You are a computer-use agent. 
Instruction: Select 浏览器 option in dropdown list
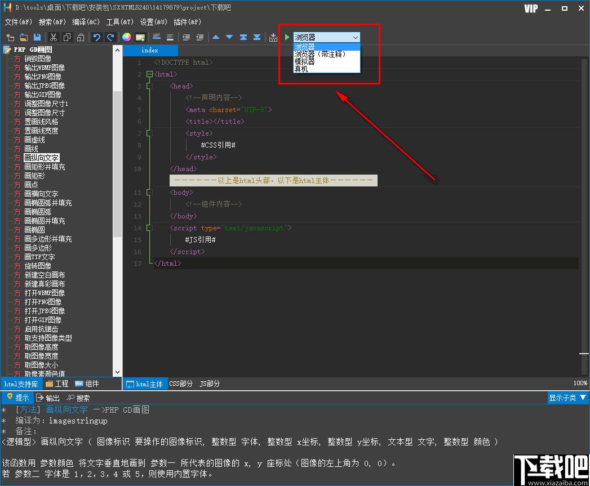pyautogui.click(x=327, y=47)
